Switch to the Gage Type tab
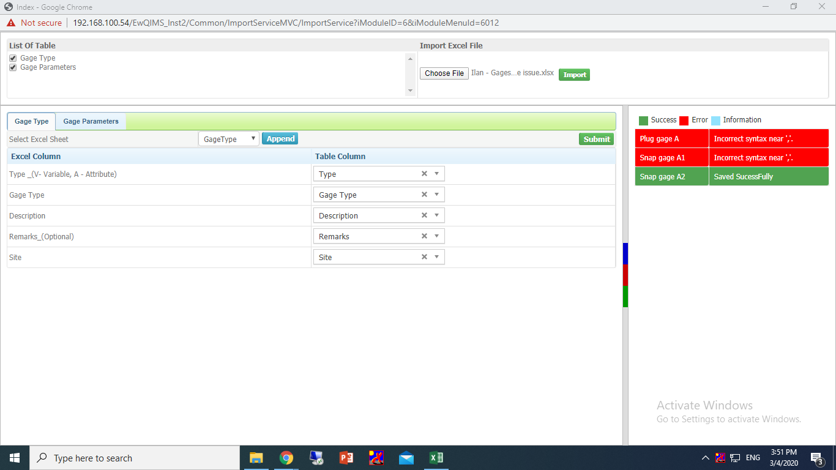Viewport: 836px width, 470px height. (32, 121)
